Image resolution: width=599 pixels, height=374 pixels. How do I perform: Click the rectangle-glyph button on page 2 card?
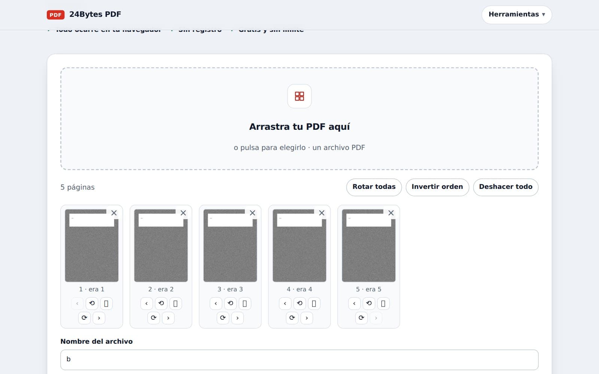tap(176, 303)
